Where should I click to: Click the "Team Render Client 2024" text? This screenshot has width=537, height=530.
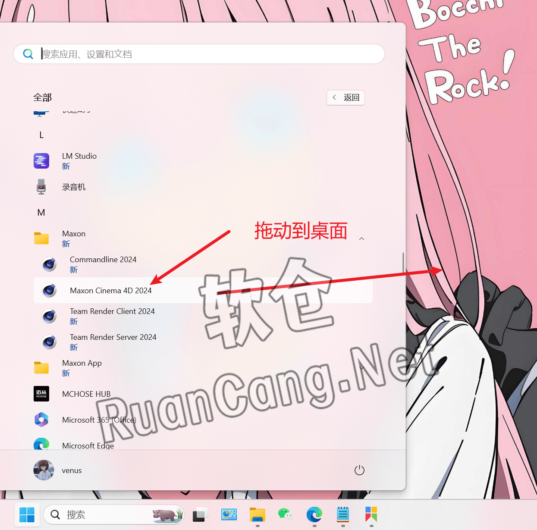[x=112, y=311]
